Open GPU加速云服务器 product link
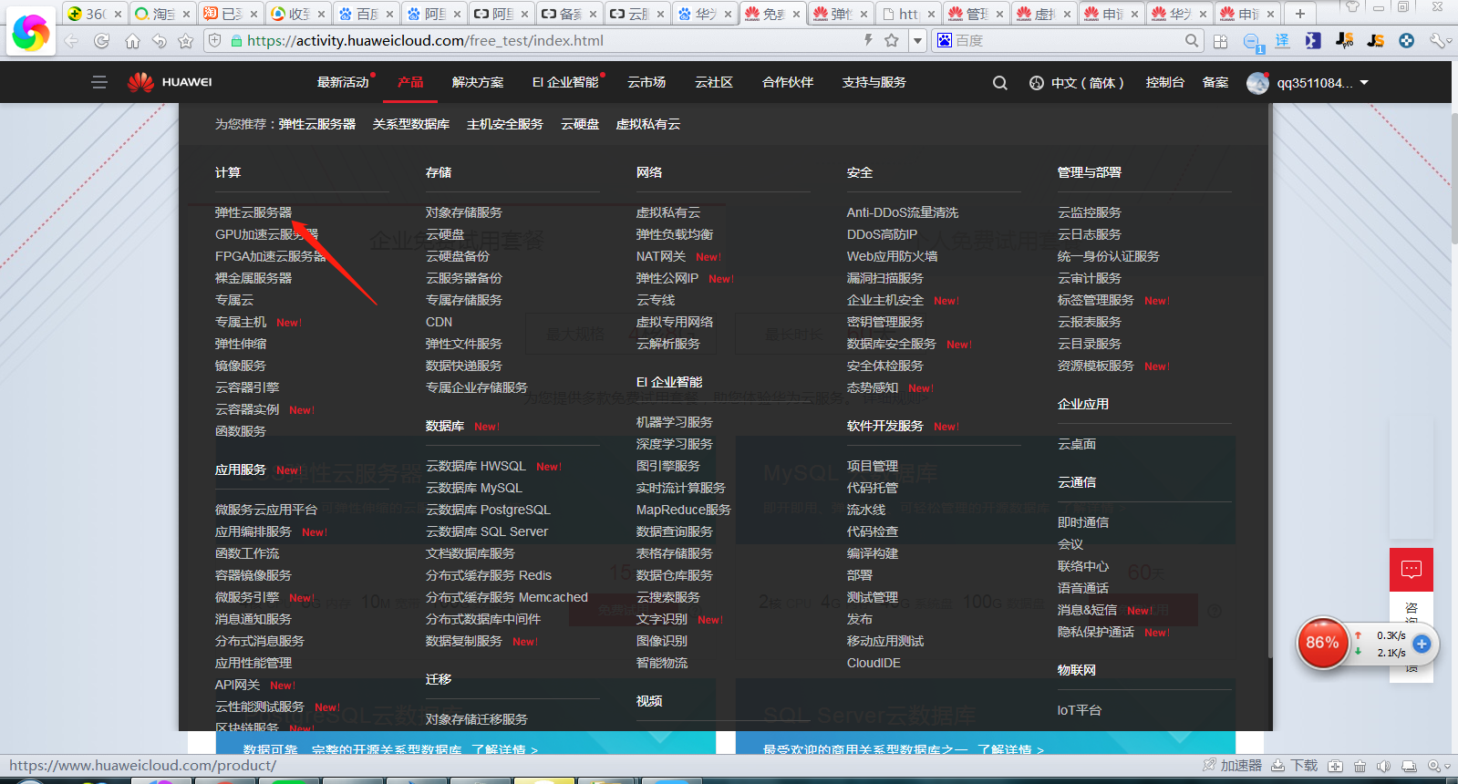1458x784 pixels. coord(266,234)
